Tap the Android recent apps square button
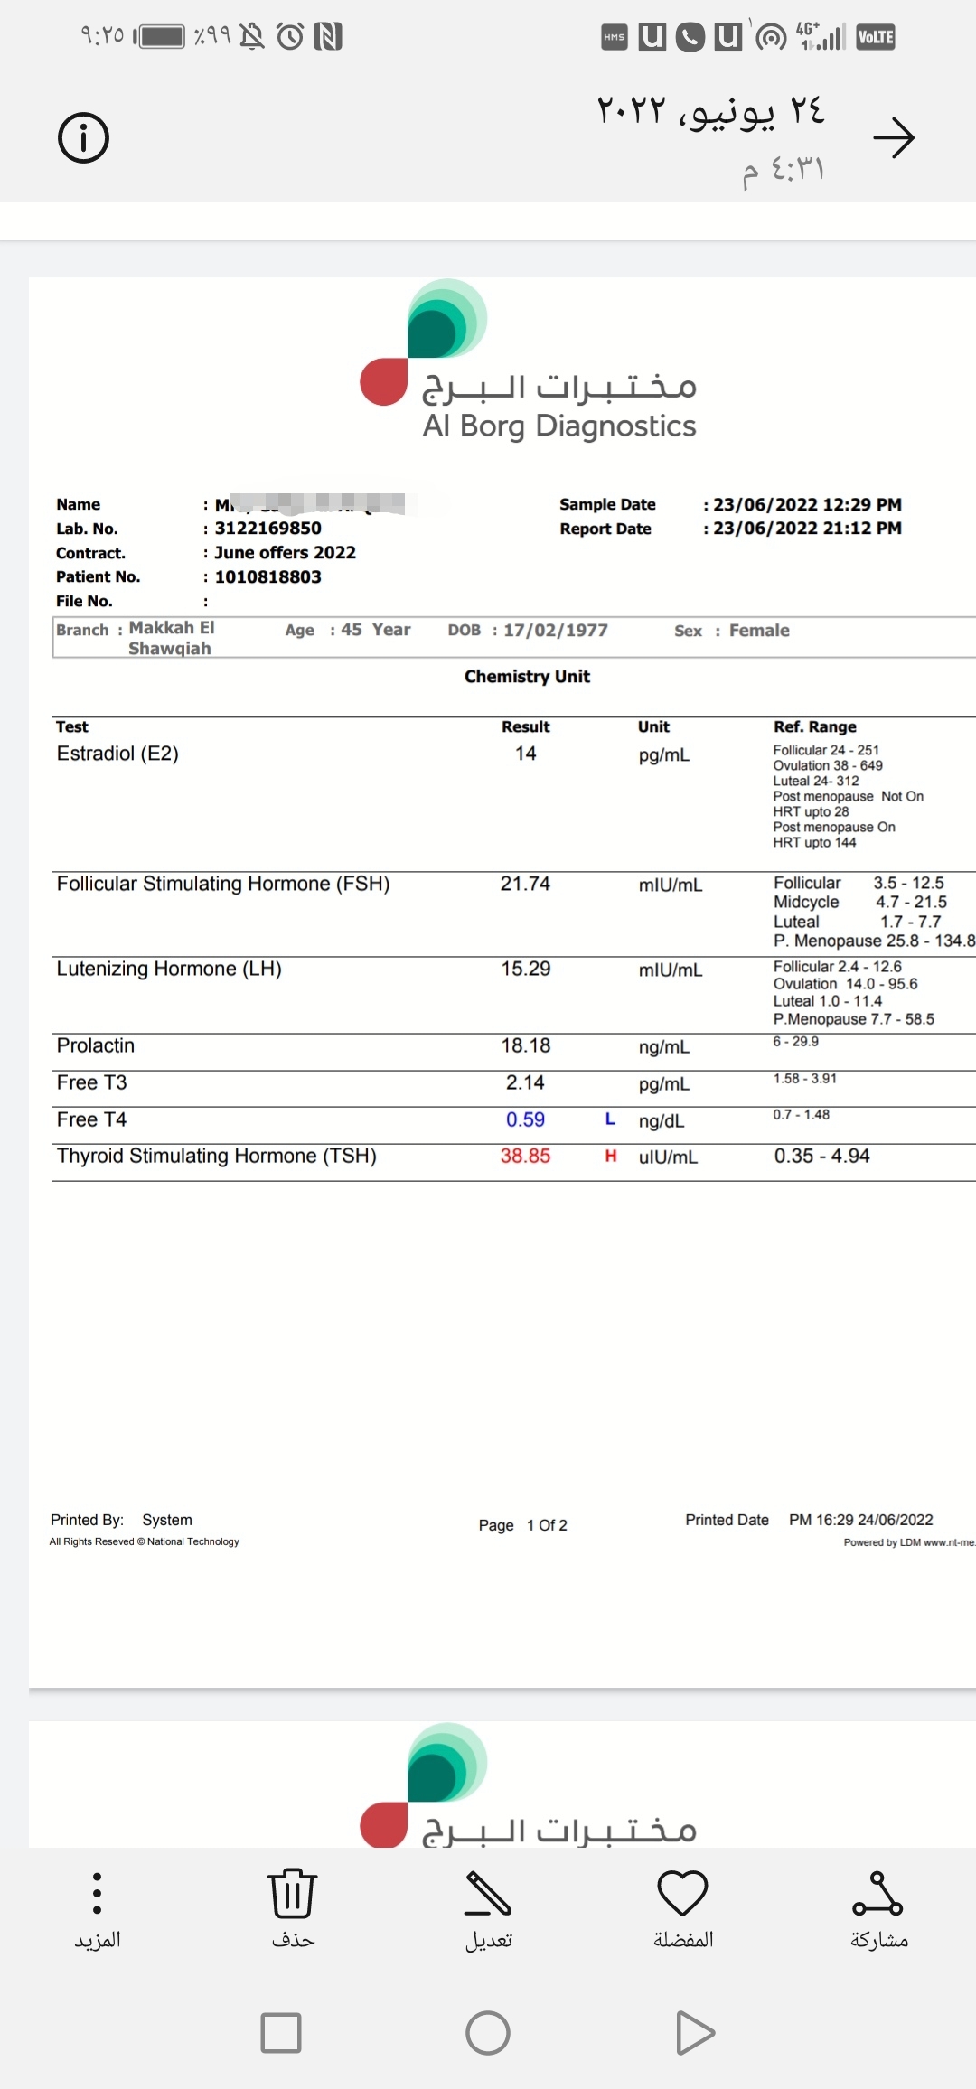976x2089 pixels. [x=280, y=2033]
